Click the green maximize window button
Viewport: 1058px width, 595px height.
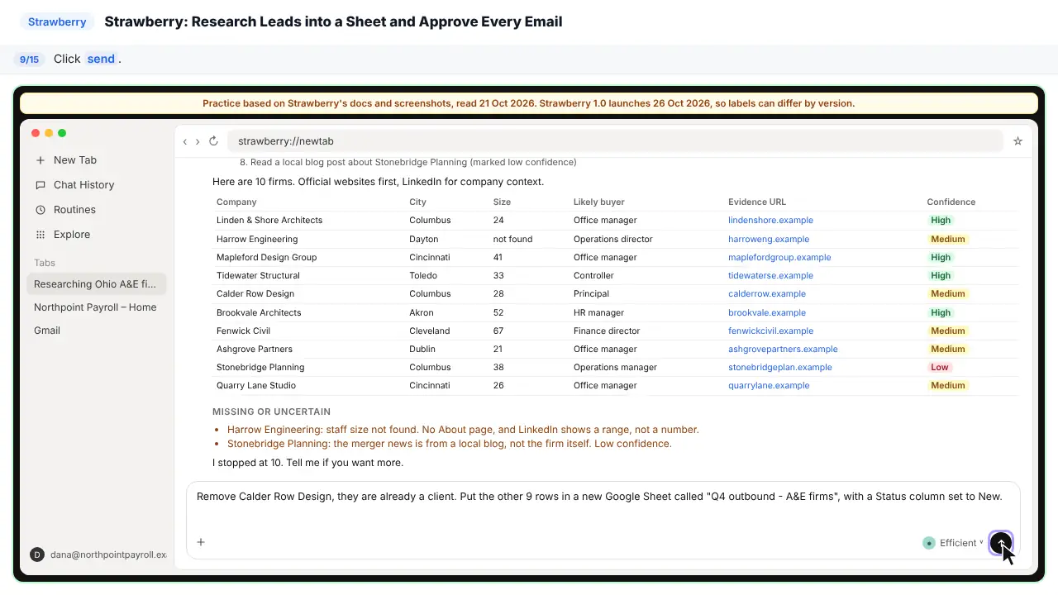point(62,133)
